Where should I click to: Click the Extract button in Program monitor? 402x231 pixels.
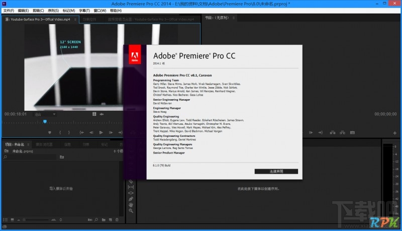[342, 132]
